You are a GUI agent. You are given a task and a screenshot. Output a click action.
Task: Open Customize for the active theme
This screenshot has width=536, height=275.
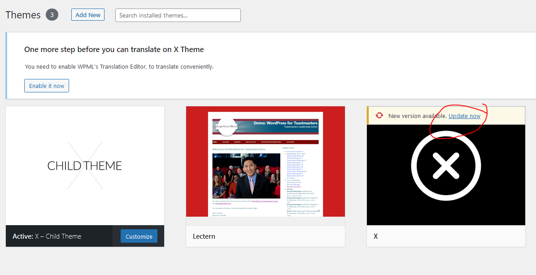[139, 236]
